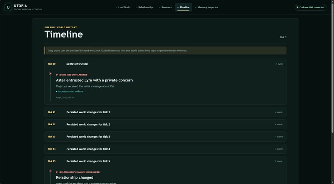Click the "4 events" count for tick 3
Image resolution: width=334 pixels, height=184 pixels.
pyautogui.click(x=279, y=137)
